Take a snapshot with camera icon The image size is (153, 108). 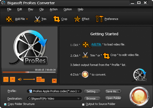click(x=39, y=80)
